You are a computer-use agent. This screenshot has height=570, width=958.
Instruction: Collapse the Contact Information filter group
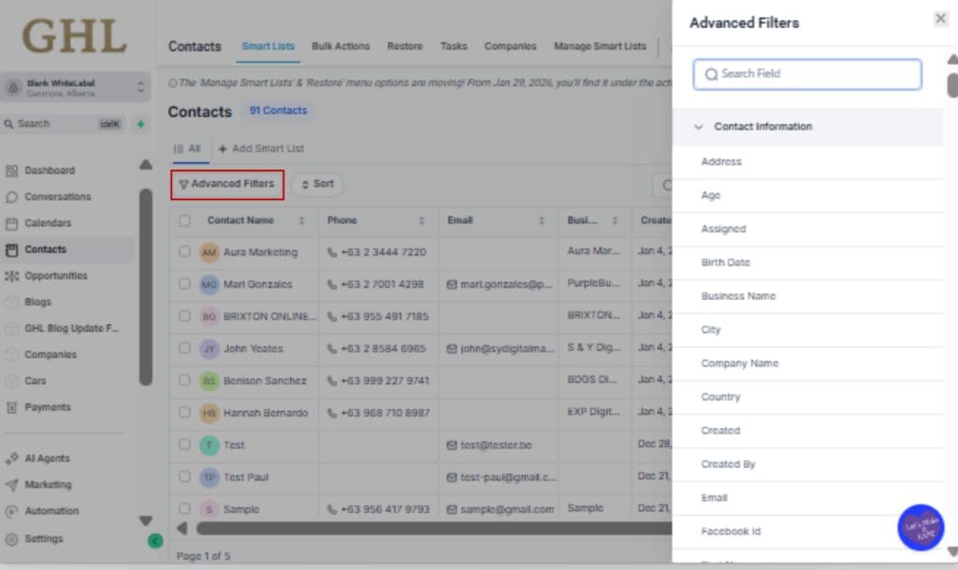pyautogui.click(x=698, y=126)
